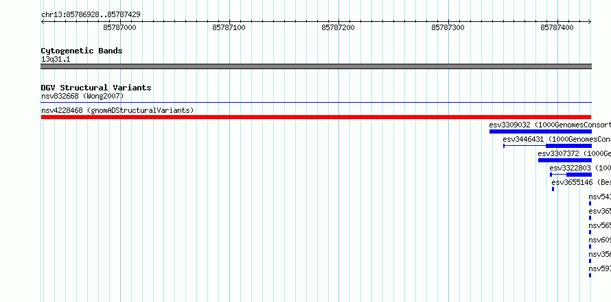Click the truncated nsv609 variant label
The width and height of the screenshot is (611, 302).
(x=600, y=240)
